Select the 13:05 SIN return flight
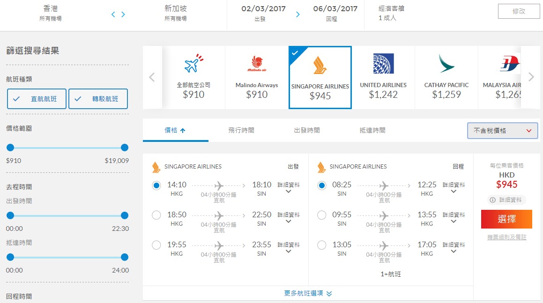The width and height of the screenshot is (543, 303). click(x=322, y=245)
